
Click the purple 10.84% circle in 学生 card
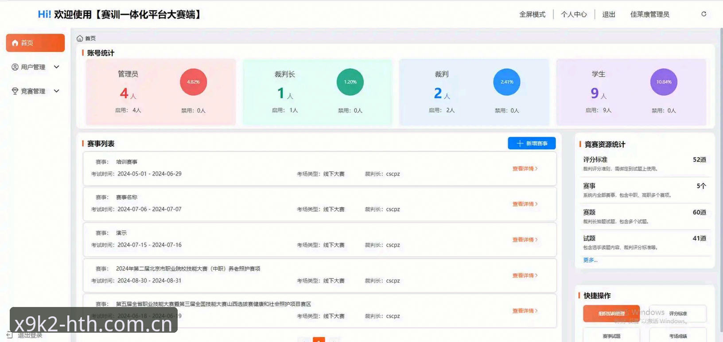click(664, 82)
